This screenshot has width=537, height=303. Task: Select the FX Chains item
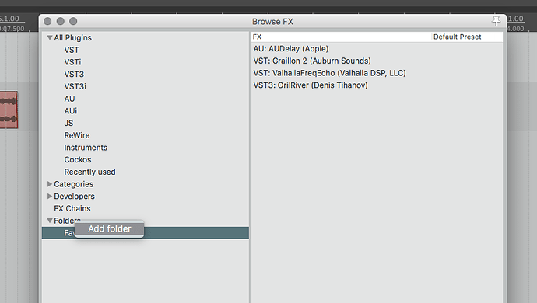click(72, 209)
